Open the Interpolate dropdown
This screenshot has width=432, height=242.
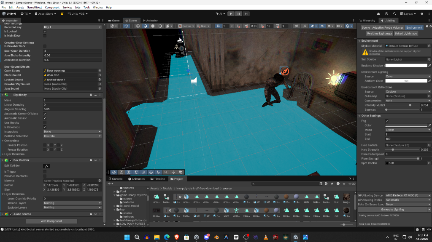click(x=73, y=132)
